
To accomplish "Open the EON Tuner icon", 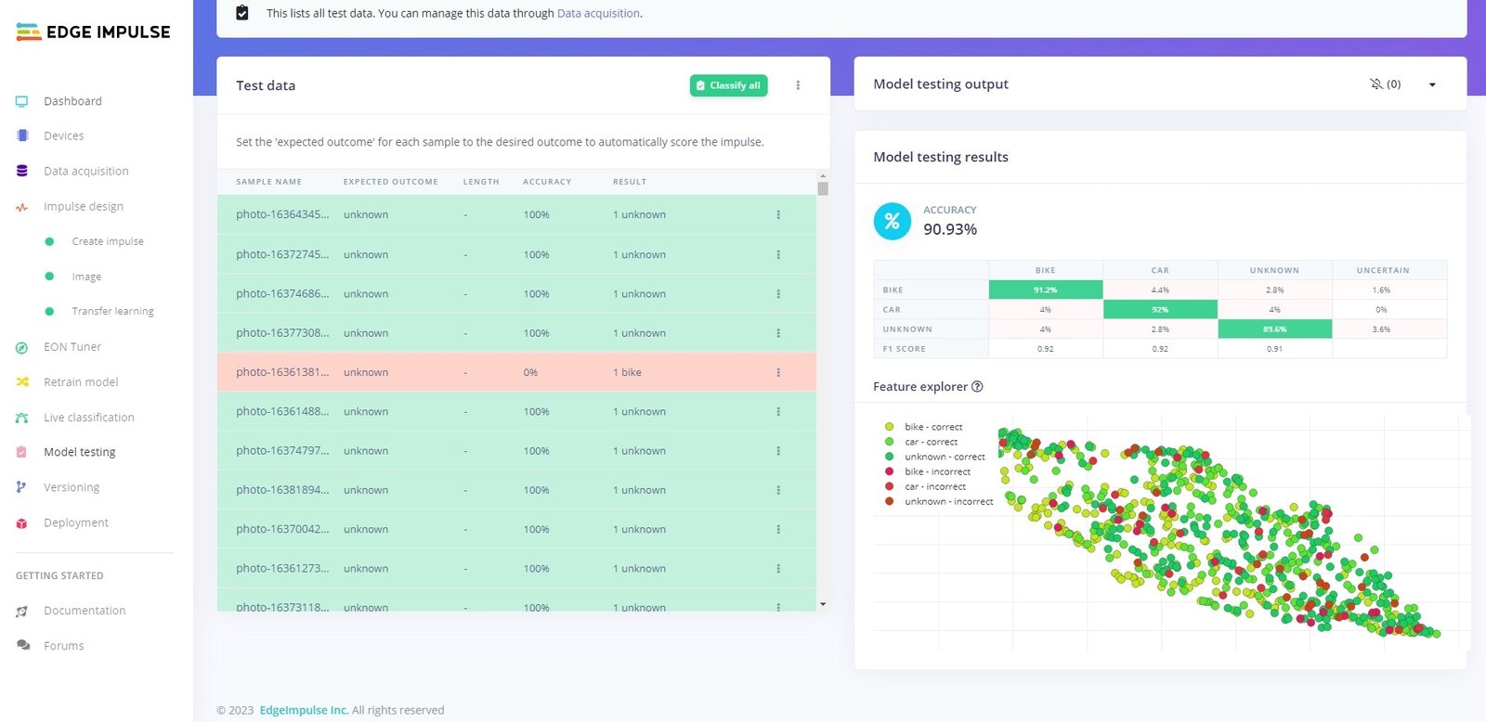I will [21, 347].
